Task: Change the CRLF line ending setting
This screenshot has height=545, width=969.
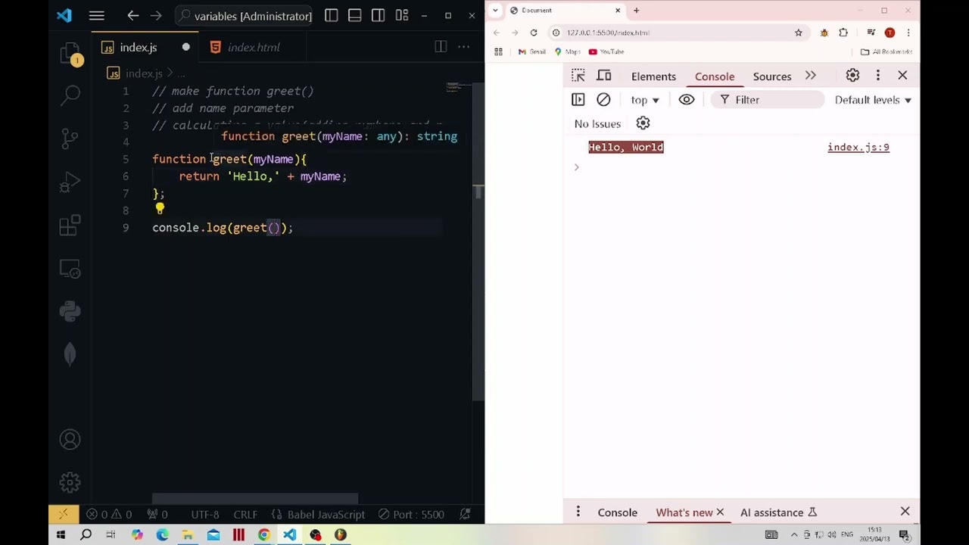Action: pyautogui.click(x=245, y=514)
